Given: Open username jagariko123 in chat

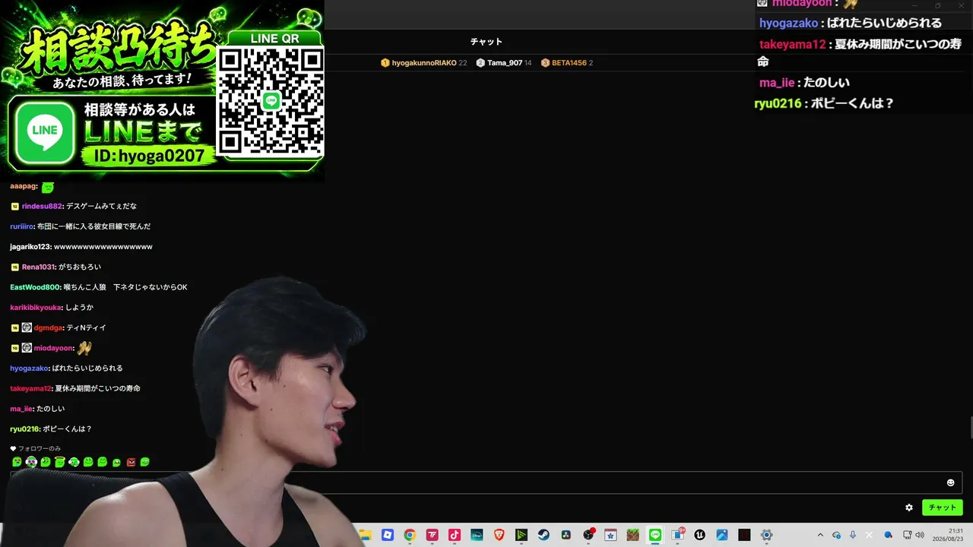Looking at the screenshot, I should 30,247.
